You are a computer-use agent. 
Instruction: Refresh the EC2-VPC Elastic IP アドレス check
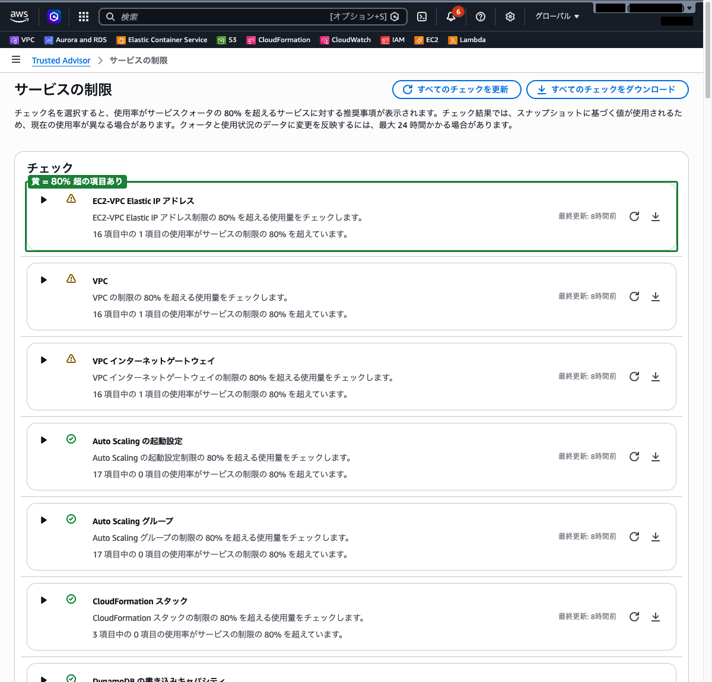click(x=634, y=216)
